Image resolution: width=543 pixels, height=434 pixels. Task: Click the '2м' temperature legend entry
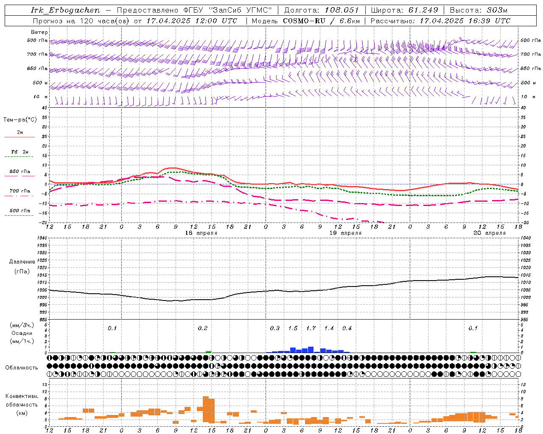click(x=20, y=133)
